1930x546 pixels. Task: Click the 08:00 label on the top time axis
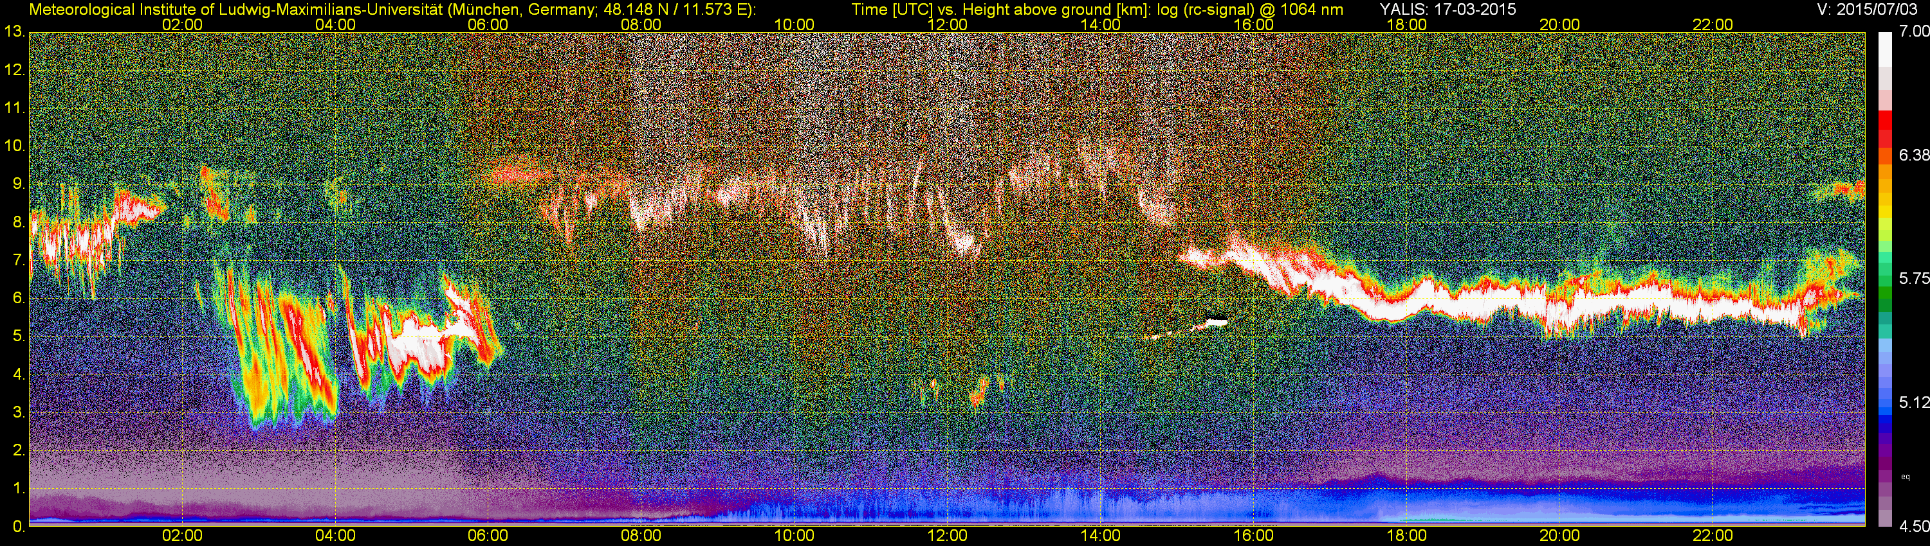tap(641, 24)
